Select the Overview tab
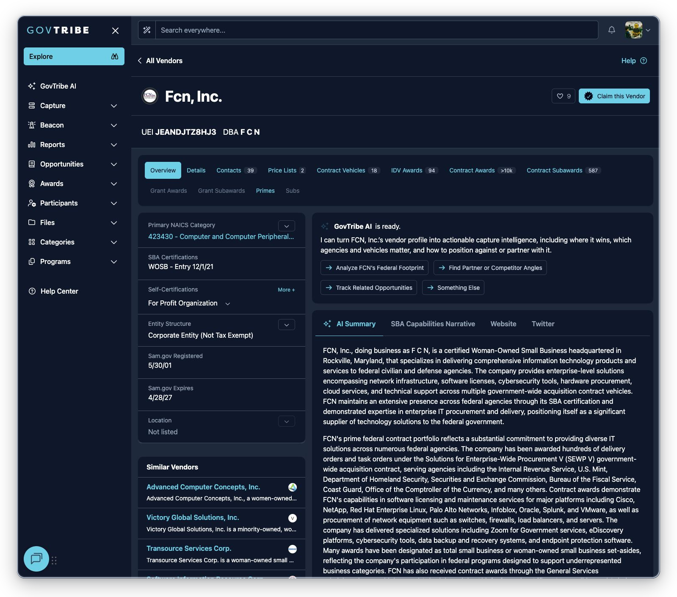This screenshot has height=597, width=677. (163, 170)
